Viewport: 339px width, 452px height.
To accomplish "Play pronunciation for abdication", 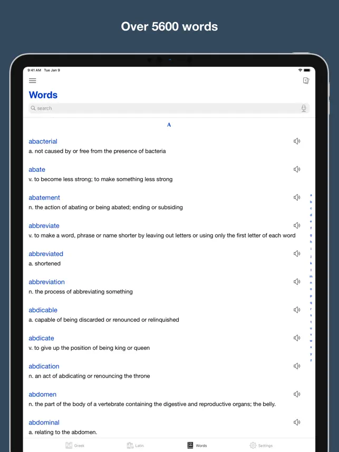I will 297,366.
